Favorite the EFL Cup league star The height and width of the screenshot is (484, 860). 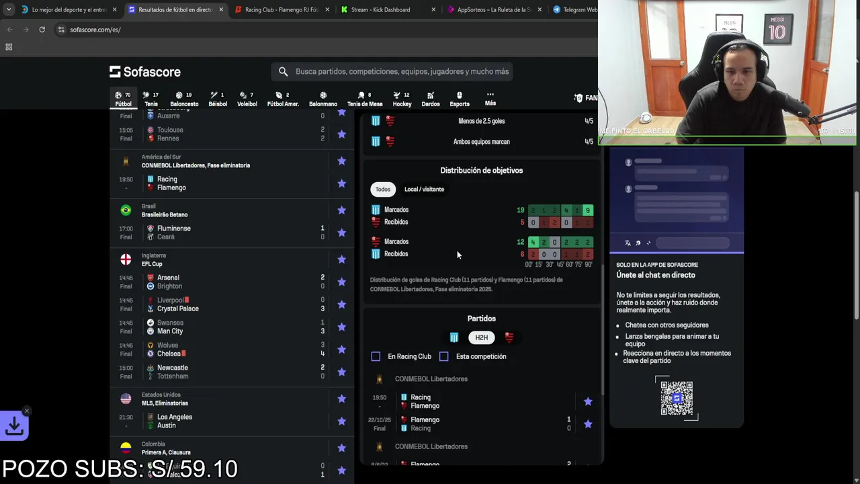(x=341, y=259)
